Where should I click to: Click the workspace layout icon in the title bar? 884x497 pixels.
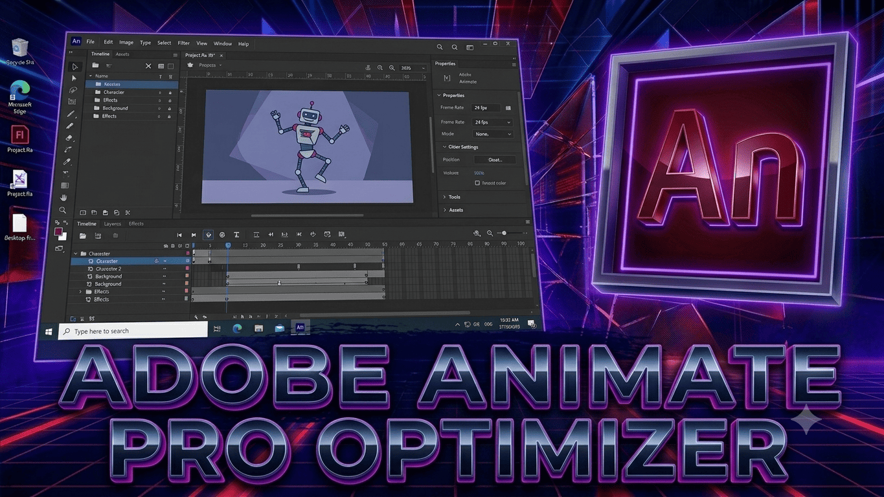[470, 47]
